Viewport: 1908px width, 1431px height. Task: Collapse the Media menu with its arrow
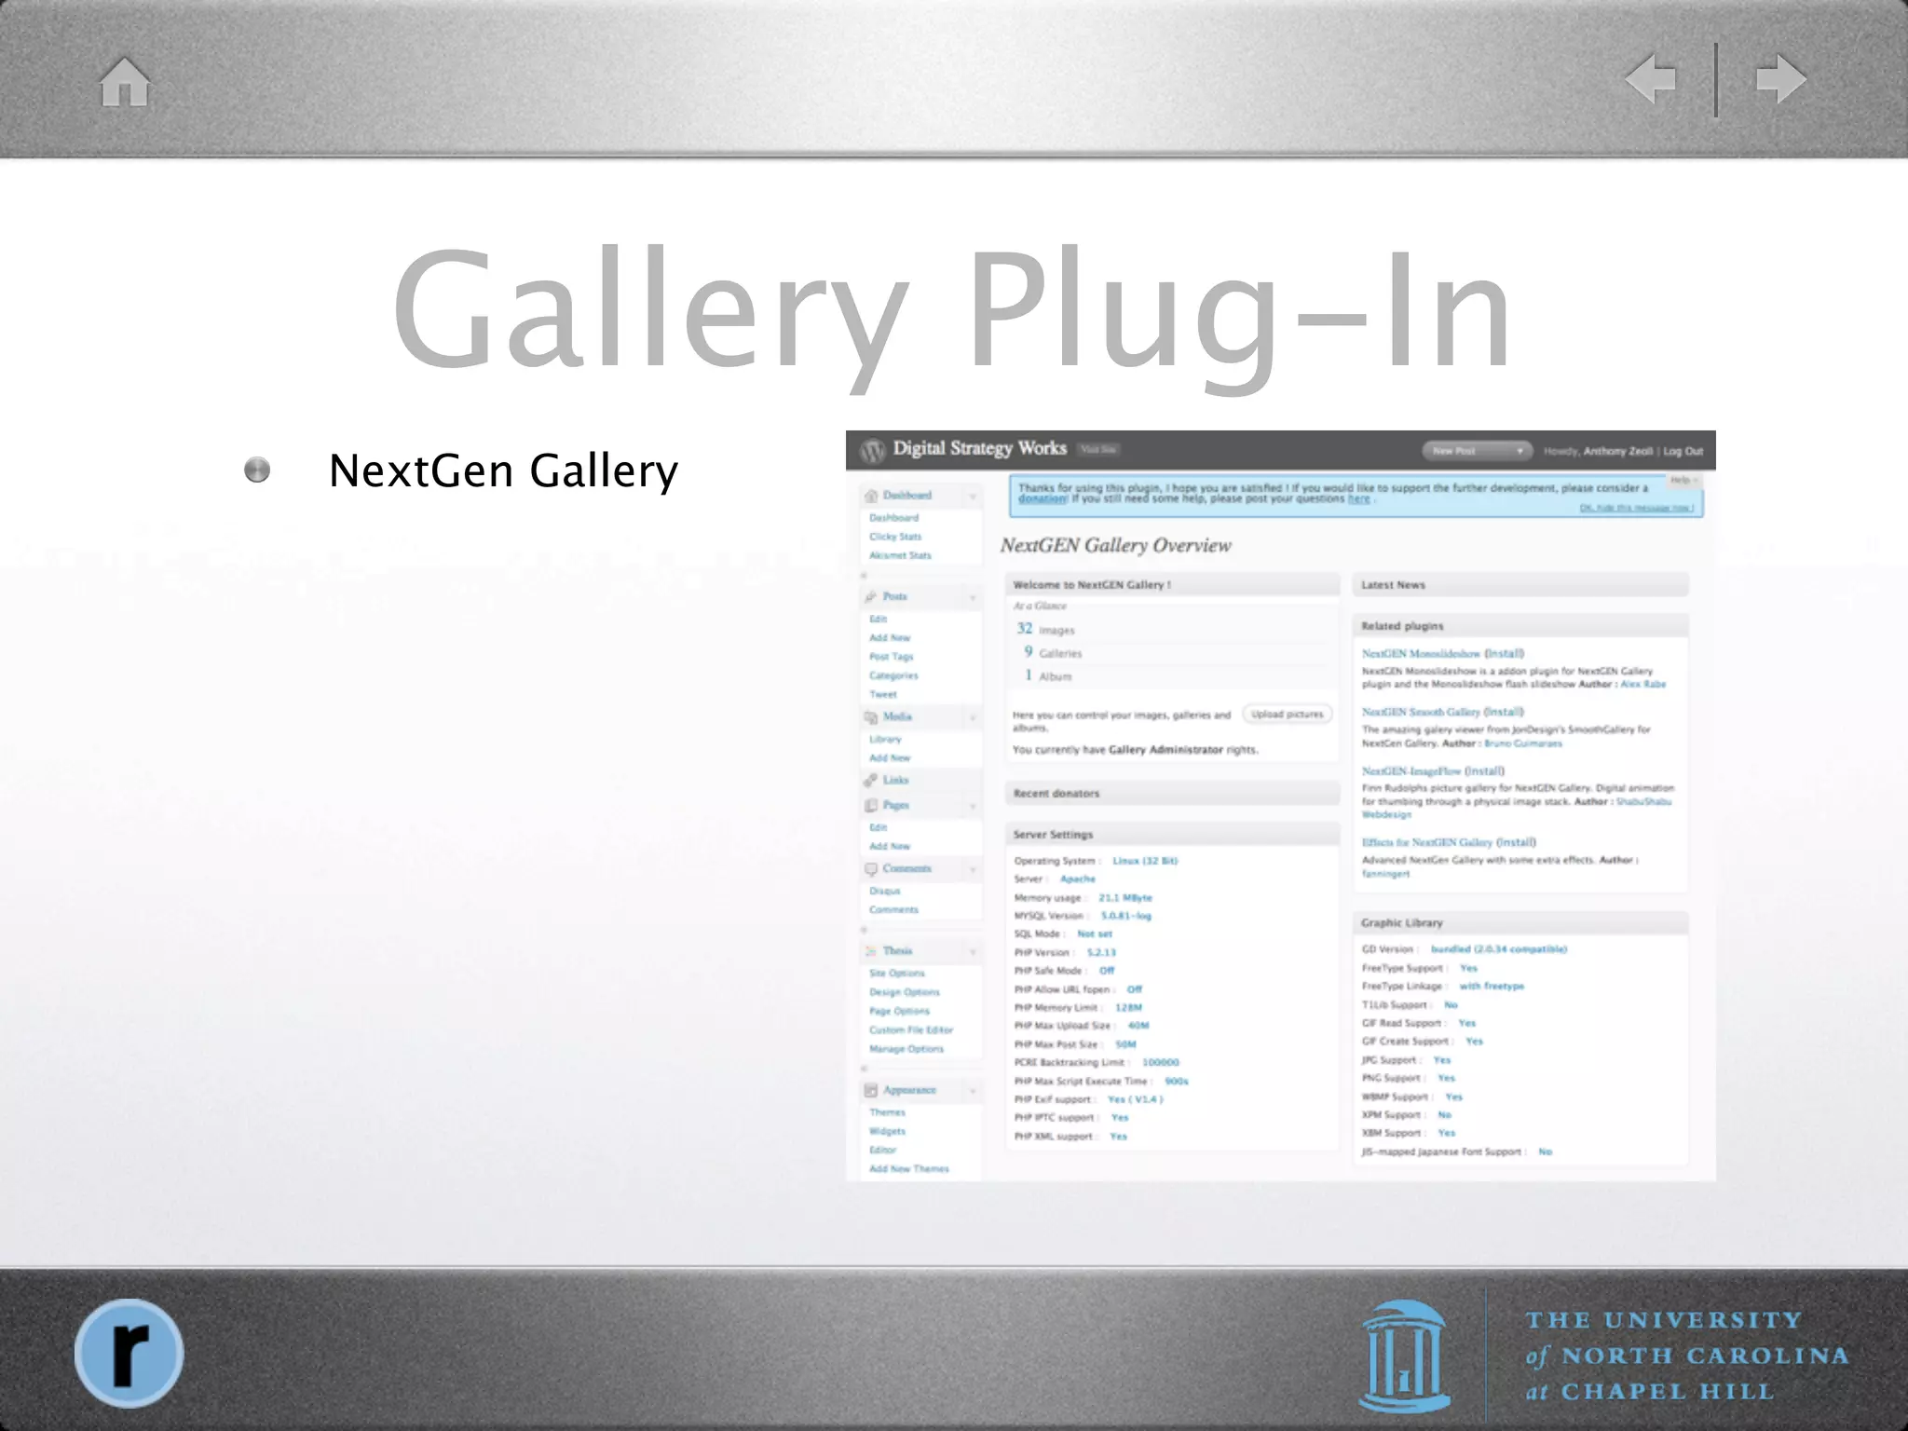click(973, 717)
